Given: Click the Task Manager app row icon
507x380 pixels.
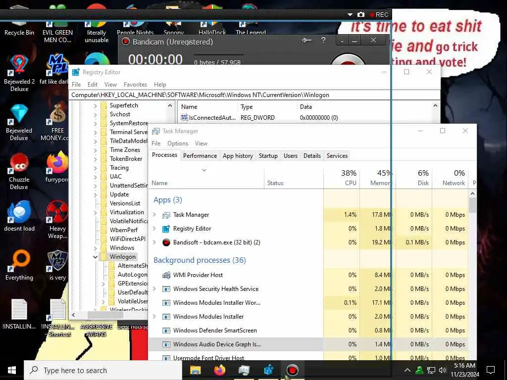Looking at the screenshot, I should 166,215.
